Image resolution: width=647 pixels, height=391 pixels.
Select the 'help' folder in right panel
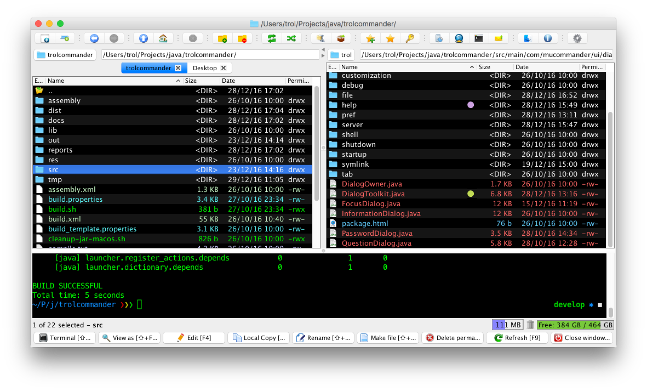(x=466, y=105)
